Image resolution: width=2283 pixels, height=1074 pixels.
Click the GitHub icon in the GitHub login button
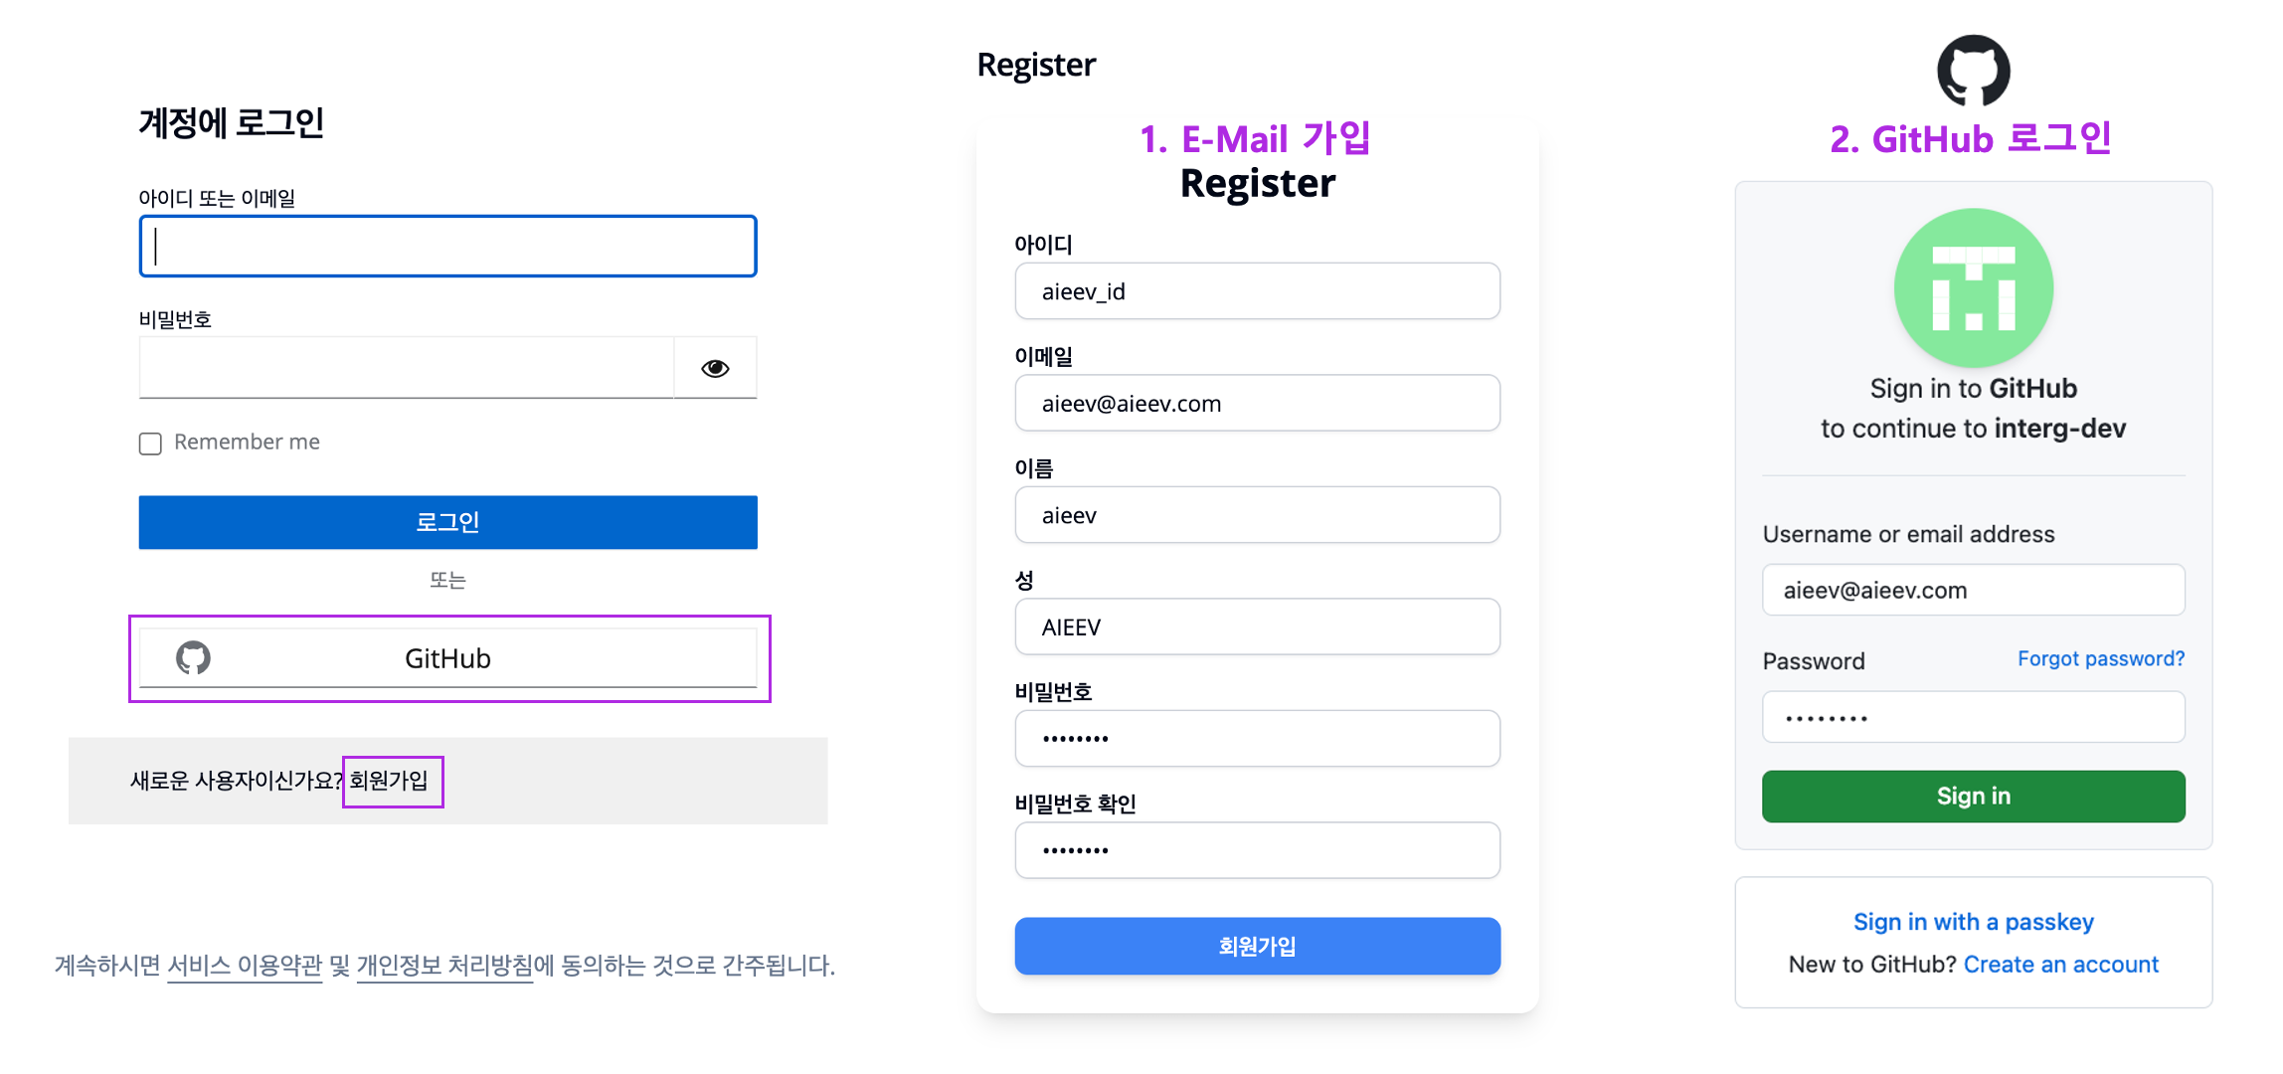coord(193,657)
